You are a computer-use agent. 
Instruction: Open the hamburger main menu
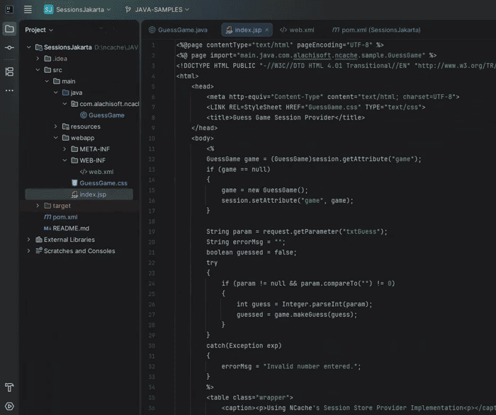coord(28,9)
